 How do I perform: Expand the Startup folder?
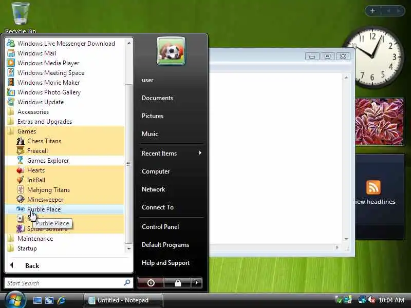(x=65, y=248)
